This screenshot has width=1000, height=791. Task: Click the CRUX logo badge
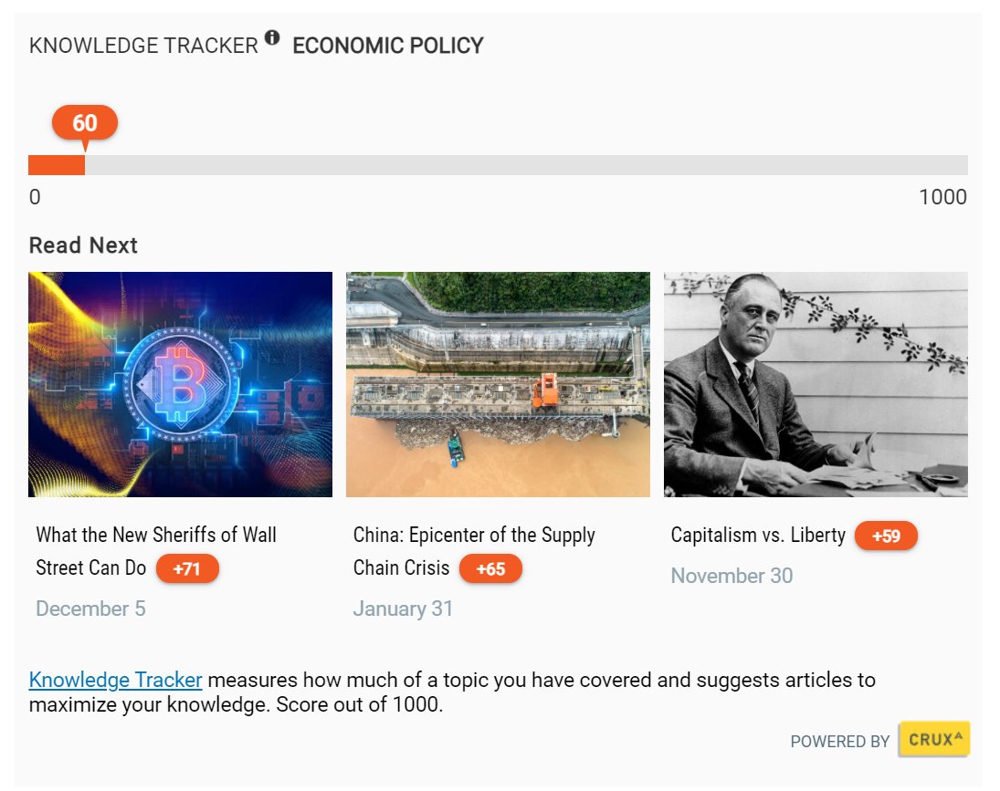click(x=933, y=740)
